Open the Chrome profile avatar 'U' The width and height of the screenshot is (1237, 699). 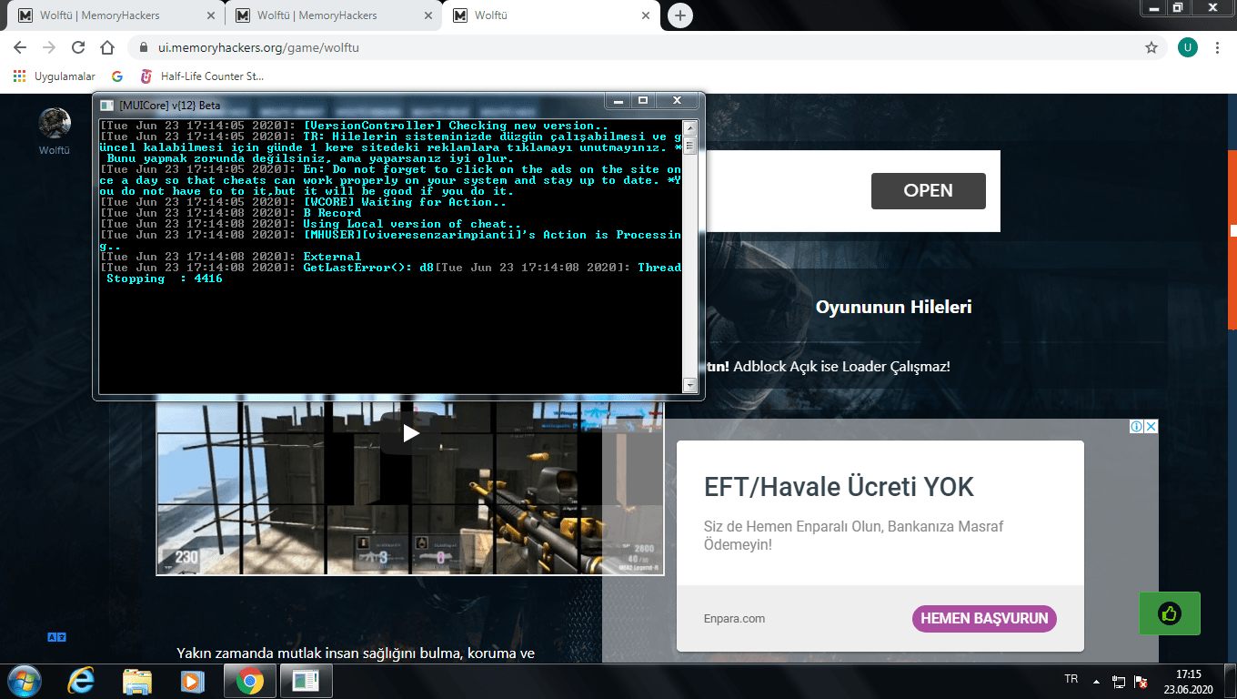(1187, 47)
